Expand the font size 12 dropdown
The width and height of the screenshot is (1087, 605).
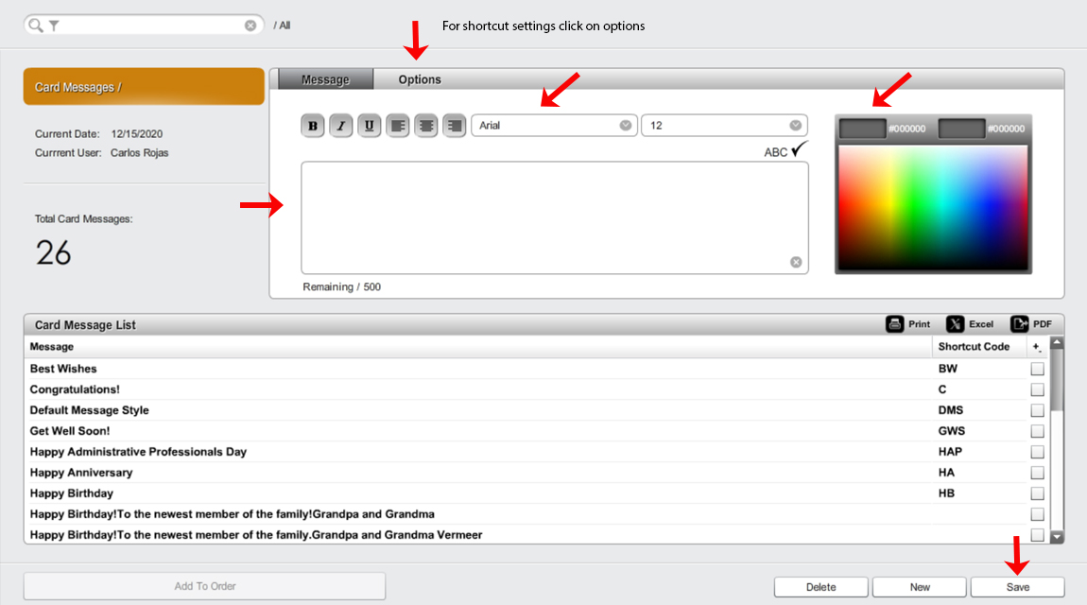pyautogui.click(x=724, y=126)
